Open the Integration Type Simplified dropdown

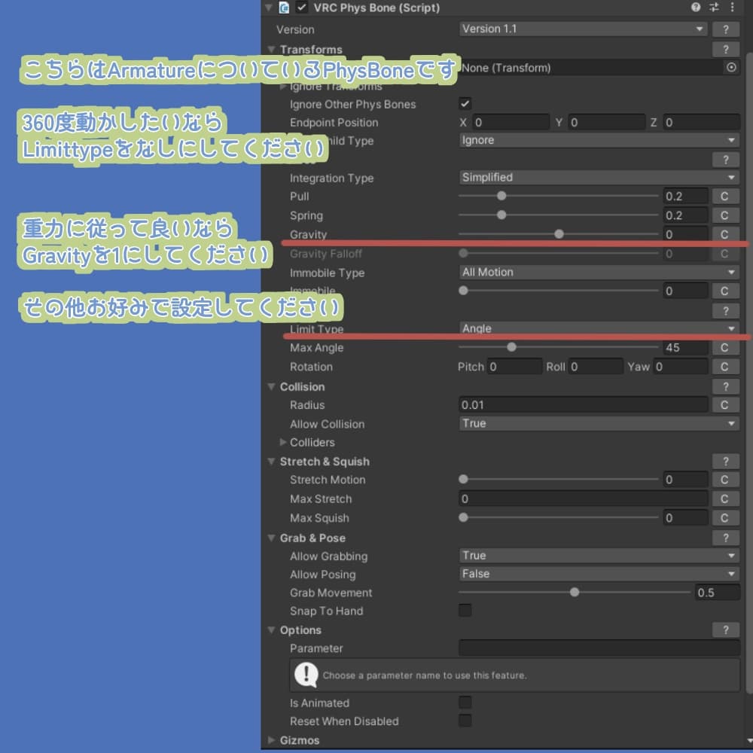click(599, 178)
